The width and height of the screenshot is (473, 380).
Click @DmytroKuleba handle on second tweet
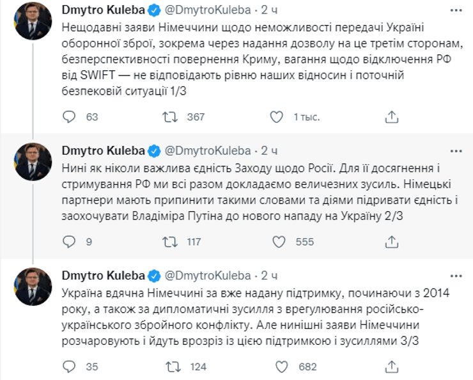pyautogui.click(x=208, y=150)
